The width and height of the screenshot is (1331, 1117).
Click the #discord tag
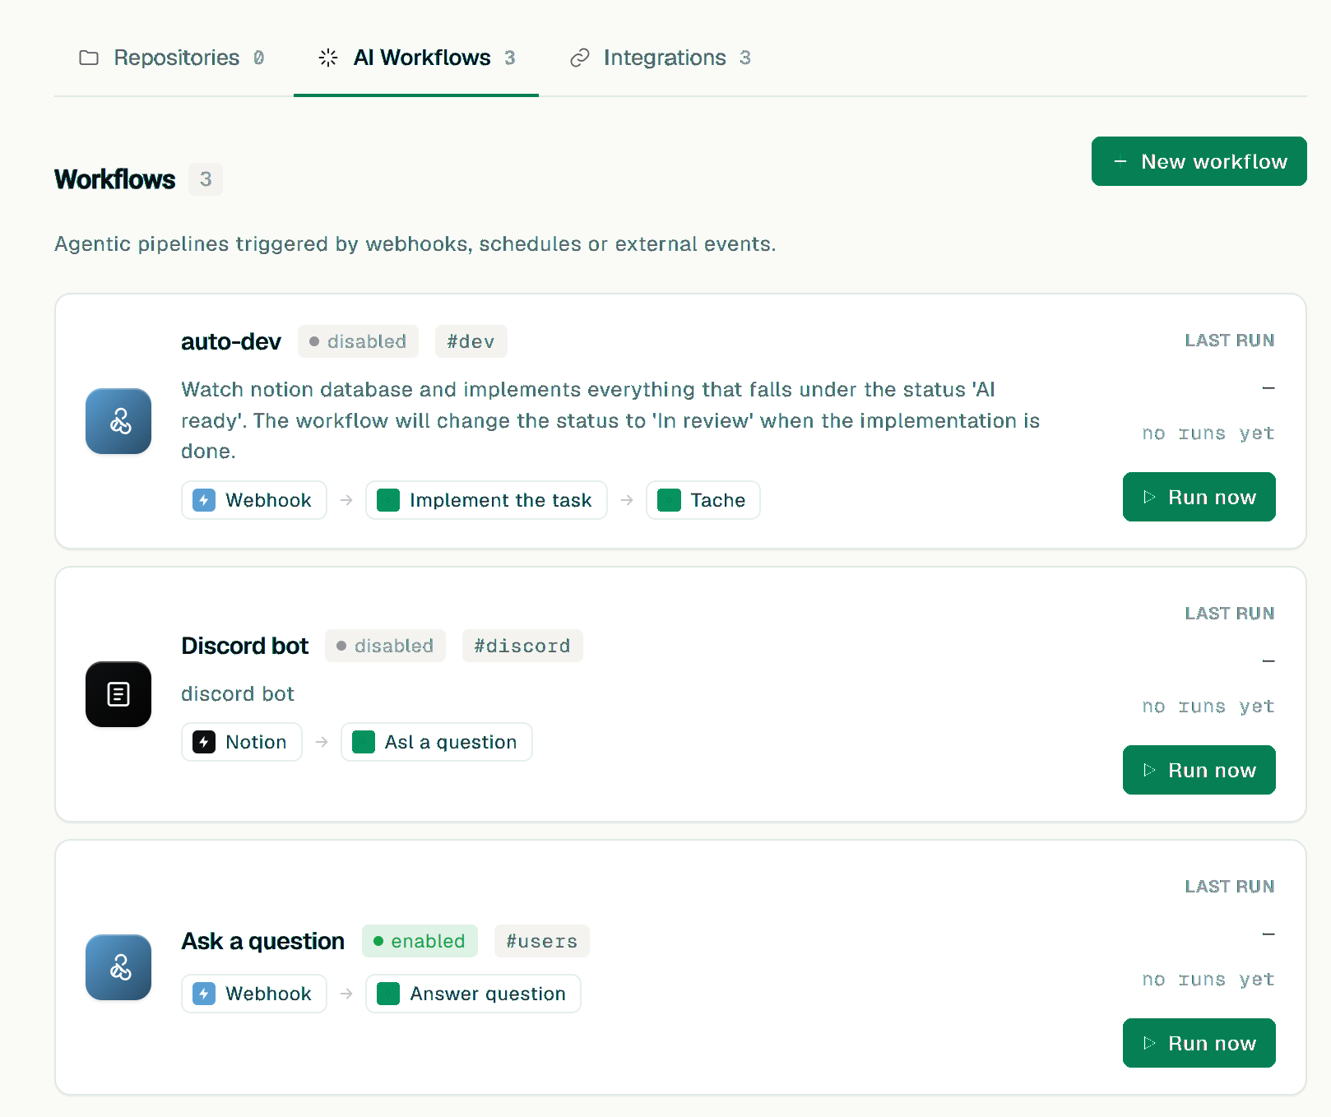[x=522, y=646]
